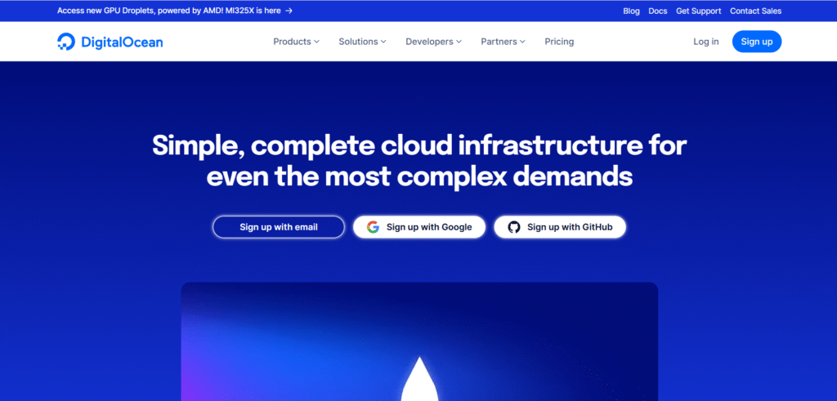Click the DigitalOcean logo icon
Viewport: 837px width, 401px height.
66,42
